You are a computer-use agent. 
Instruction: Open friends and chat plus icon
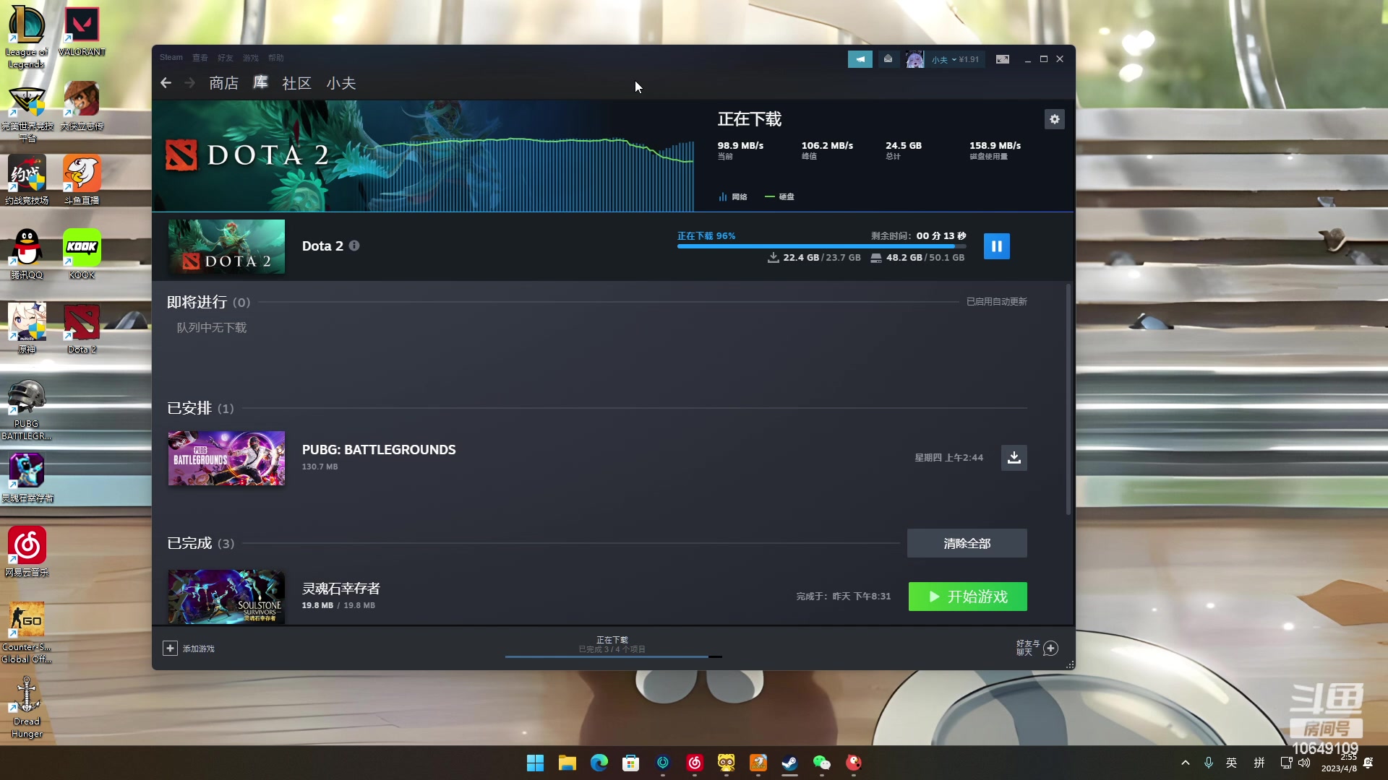[x=1050, y=649]
